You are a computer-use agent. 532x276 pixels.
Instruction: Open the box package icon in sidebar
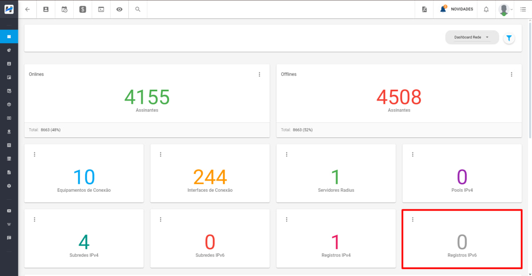click(x=9, y=105)
